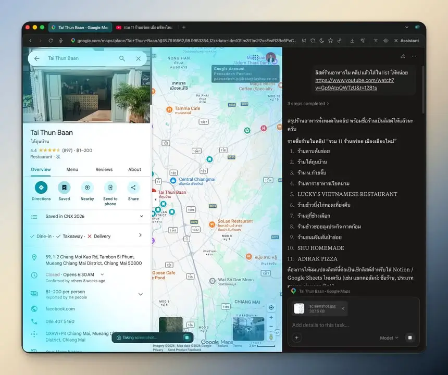Open the Google apps grid icon

pyautogui.click(x=256, y=57)
